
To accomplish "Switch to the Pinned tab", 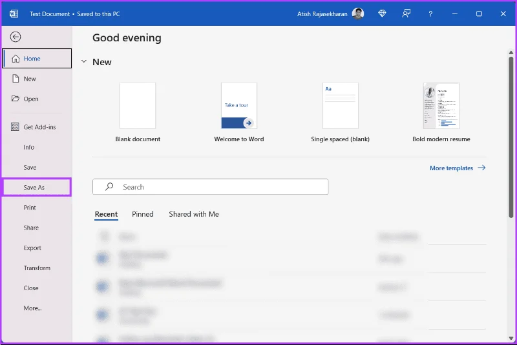I will click(143, 214).
